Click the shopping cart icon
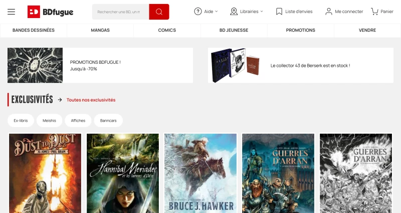The width and height of the screenshot is (401, 213). (374, 12)
